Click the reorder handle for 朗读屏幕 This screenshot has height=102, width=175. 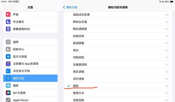167,43
